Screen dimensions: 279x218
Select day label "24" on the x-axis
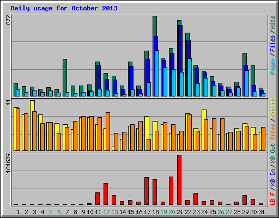click(x=204, y=212)
